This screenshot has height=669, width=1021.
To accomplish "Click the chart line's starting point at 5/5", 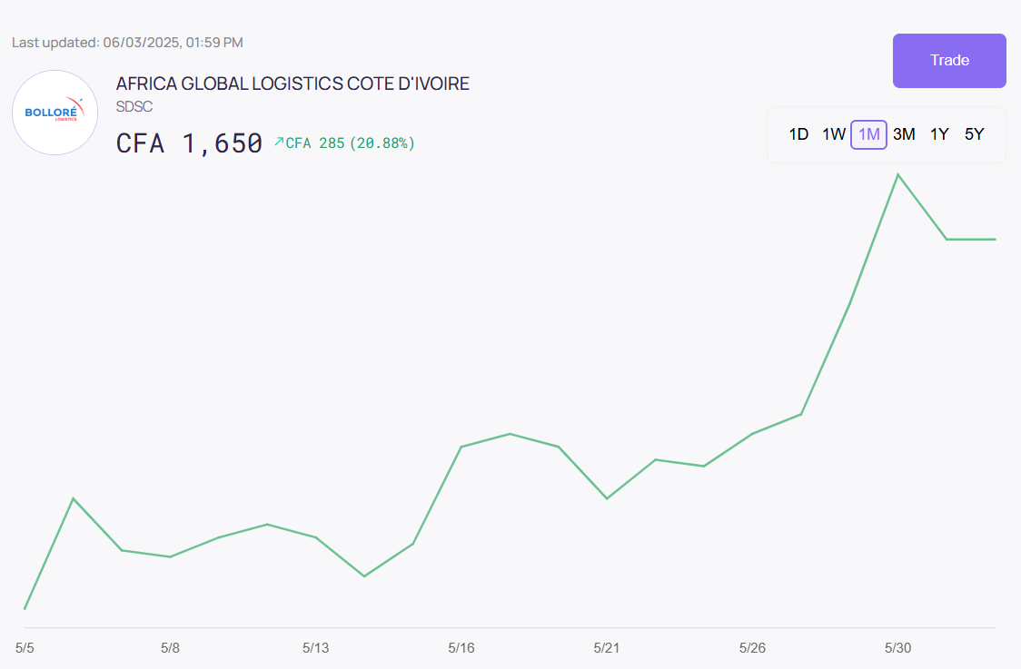I will pos(25,608).
